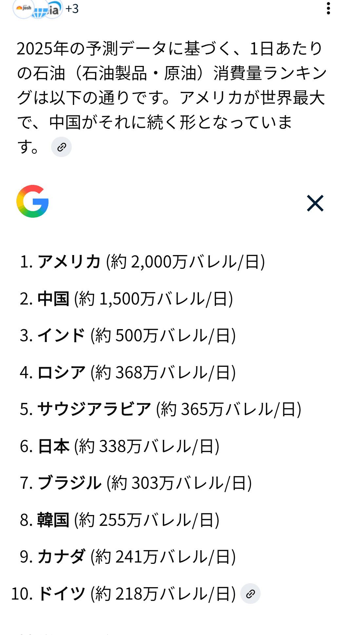Select the アメリカ list entry
Viewport: 354px width, 635px height.
142,262
